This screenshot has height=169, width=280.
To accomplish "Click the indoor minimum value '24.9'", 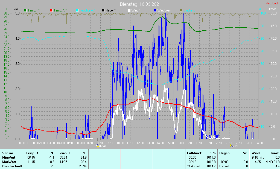I will [83, 158].
